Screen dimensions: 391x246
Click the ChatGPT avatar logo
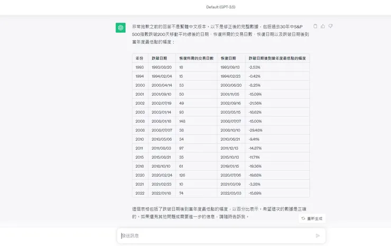120,28
